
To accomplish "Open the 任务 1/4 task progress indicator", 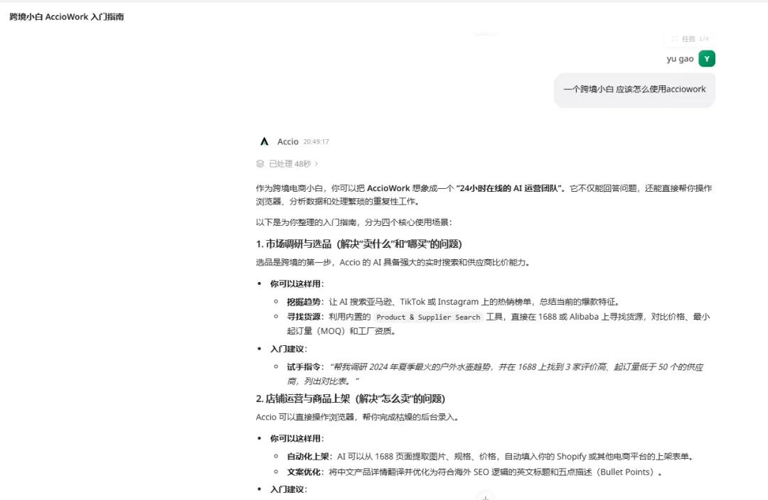I will [690, 38].
